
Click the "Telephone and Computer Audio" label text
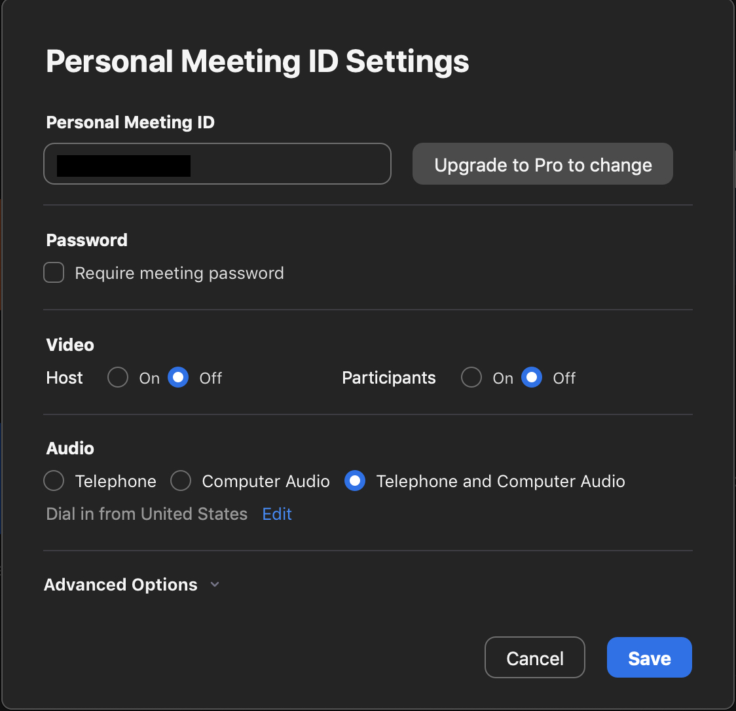tap(500, 481)
